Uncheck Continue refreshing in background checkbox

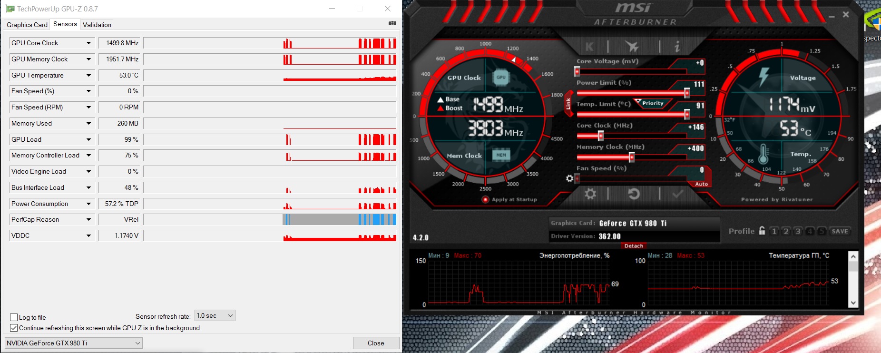[14, 328]
